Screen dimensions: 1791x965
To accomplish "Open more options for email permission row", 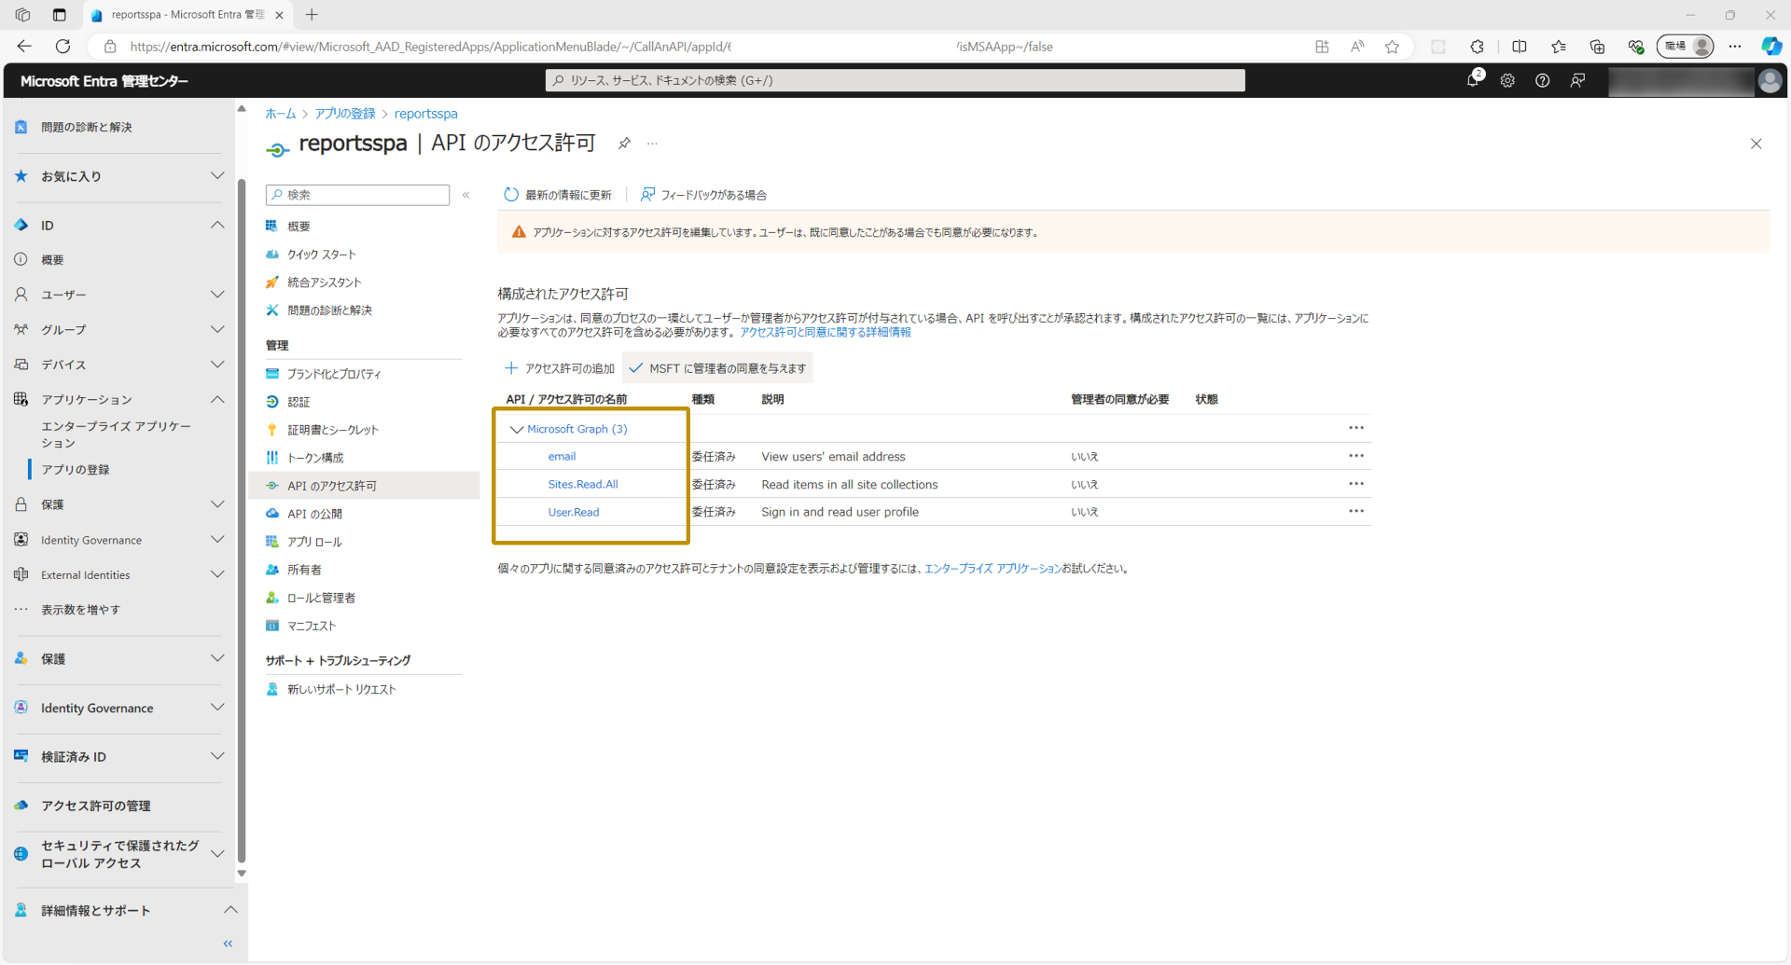I will [1356, 456].
